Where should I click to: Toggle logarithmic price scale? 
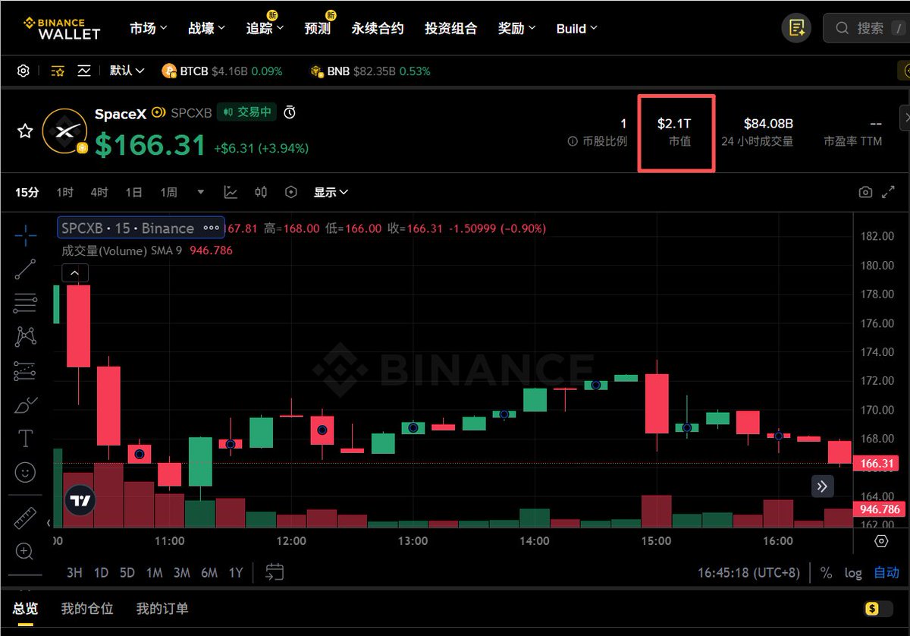click(853, 573)
